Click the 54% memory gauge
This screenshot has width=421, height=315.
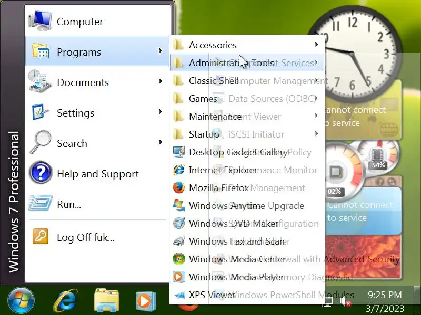click(x=378, y=157)
